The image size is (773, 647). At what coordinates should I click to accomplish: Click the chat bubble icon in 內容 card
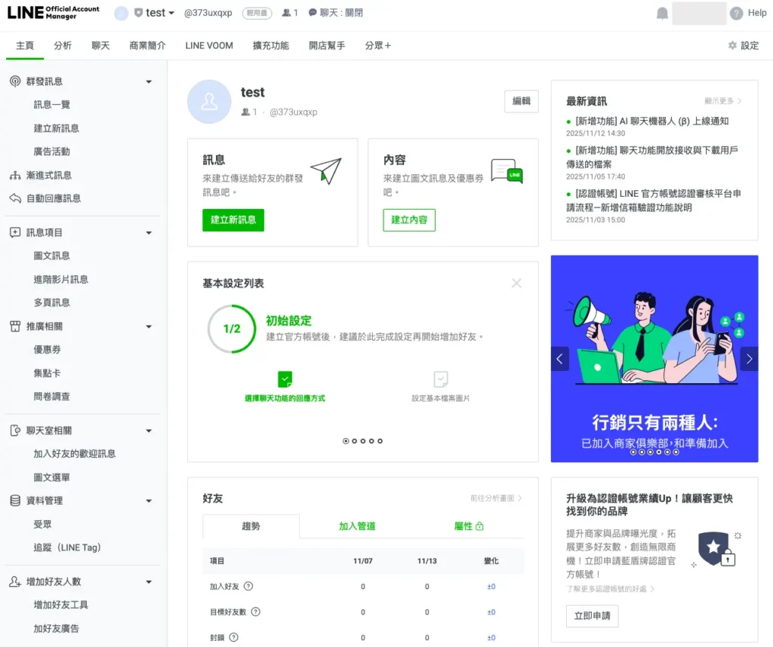(x=507, y=171)
